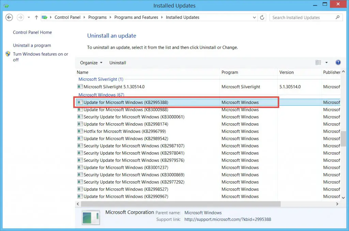Image resolution: width=349 pixels, height=231 pixels.
Task: Open address bar history dropdown
Action: point(254,17)
